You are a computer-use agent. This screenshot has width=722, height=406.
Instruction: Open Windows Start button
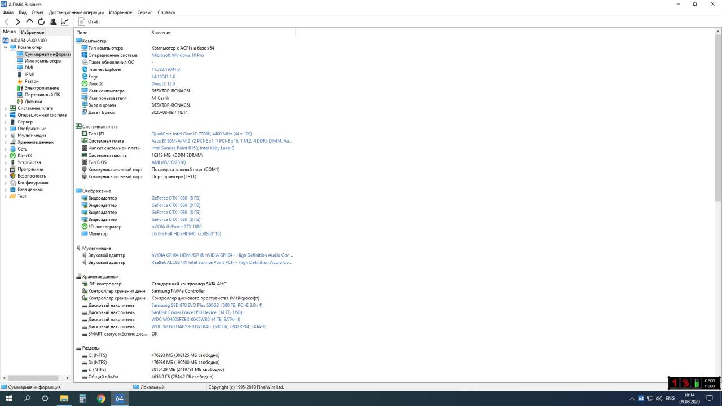(9, 398)
